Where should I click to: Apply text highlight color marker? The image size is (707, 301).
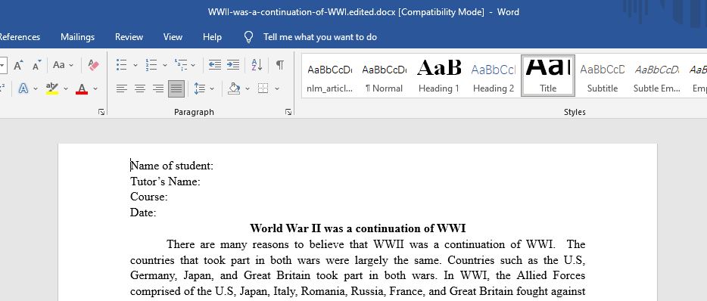[x=52, y=88]
